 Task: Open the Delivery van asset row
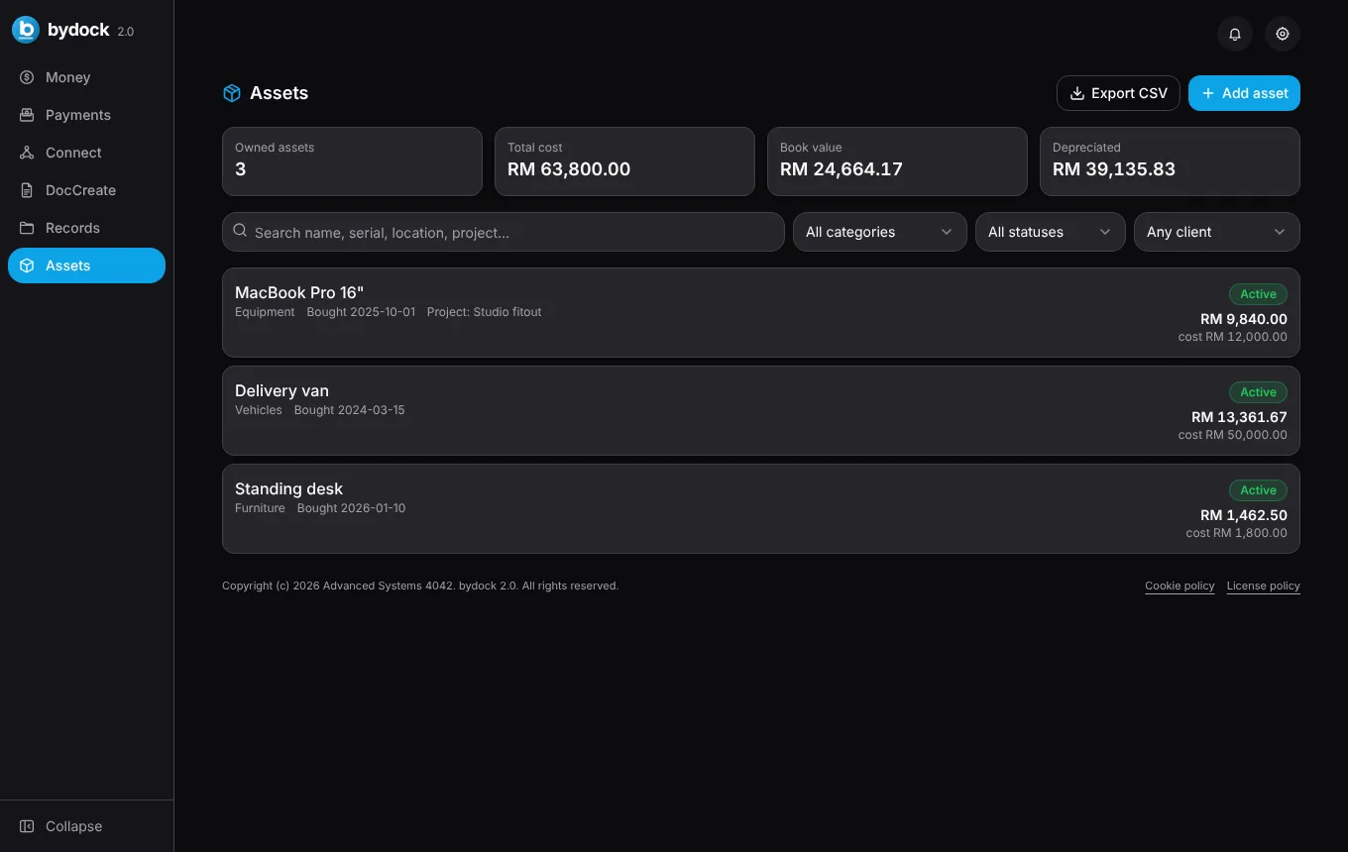761,410
